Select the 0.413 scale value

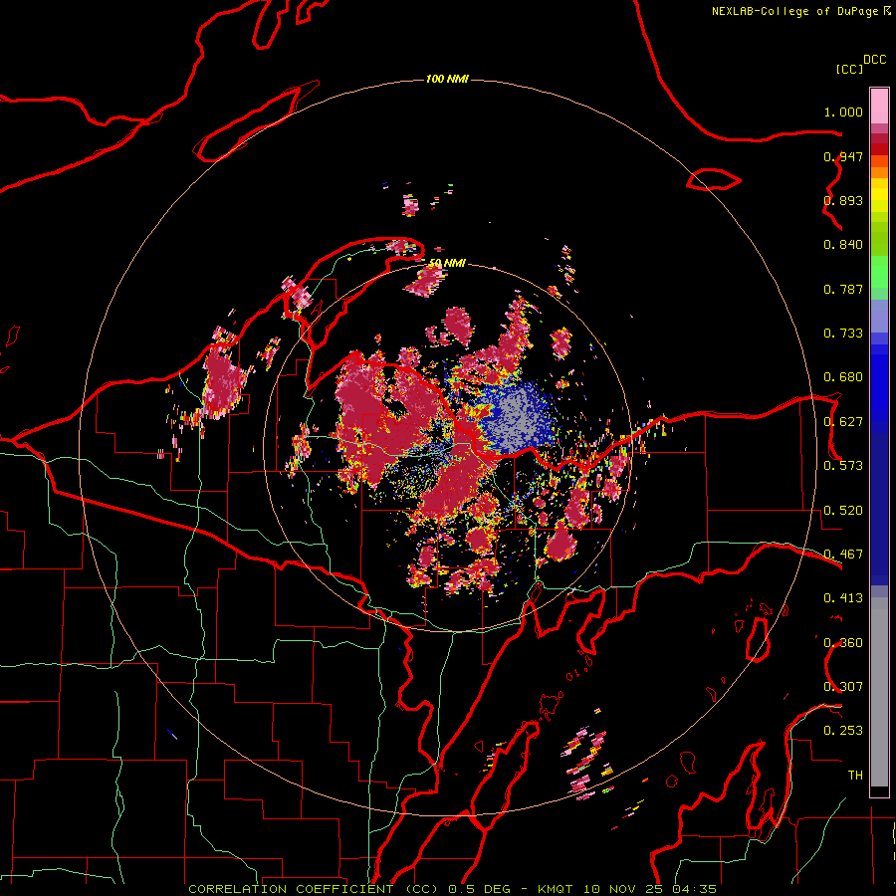[x=843, y=598]
